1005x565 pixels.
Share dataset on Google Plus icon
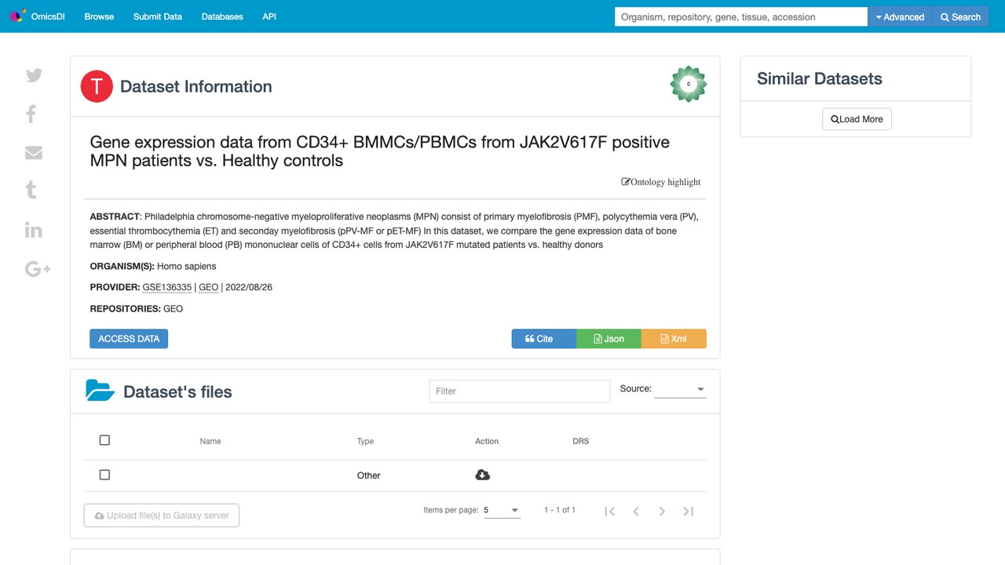tap(38, 269)
